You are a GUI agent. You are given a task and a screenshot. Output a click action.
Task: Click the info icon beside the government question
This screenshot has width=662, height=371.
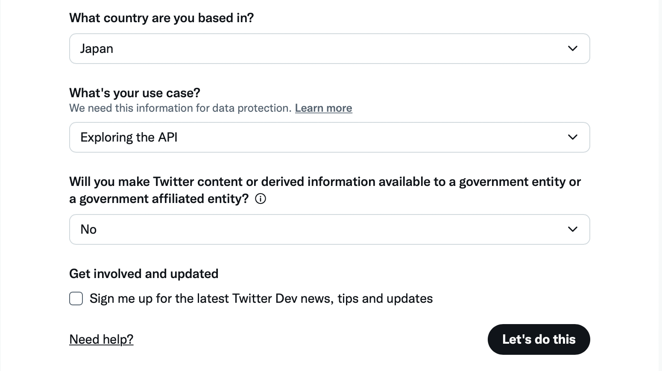pyautogui.click(x=261, y=199)
